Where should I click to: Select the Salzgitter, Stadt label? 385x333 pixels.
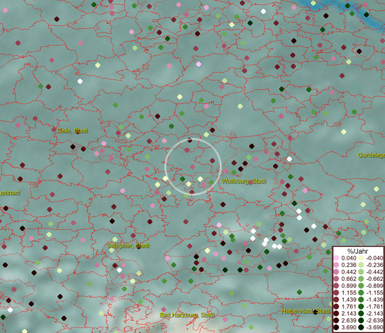point(128,245)
